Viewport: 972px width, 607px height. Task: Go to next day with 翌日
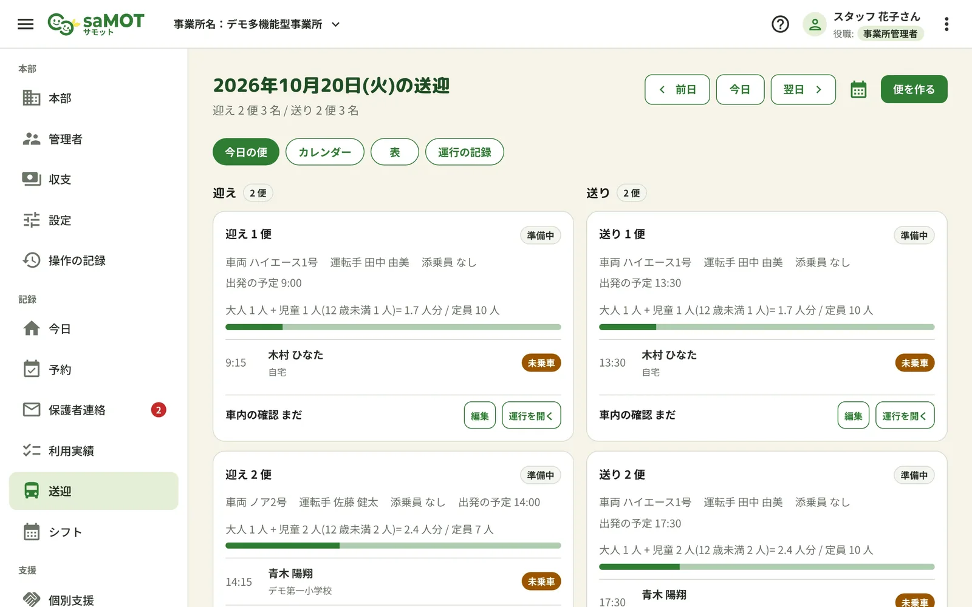[803, 90]
